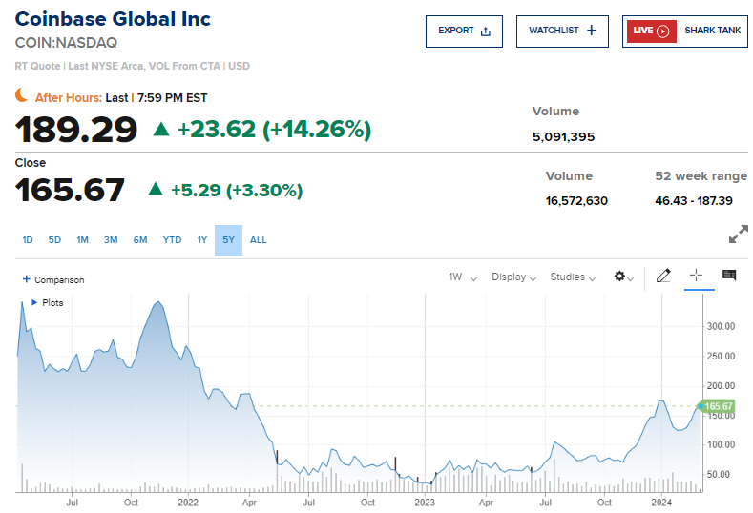
Task: Open the Display dropdown
Action: coord(514,277)
